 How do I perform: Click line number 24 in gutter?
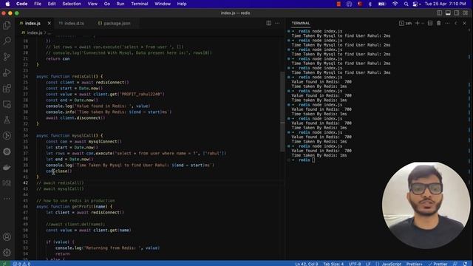click(25, 76)
